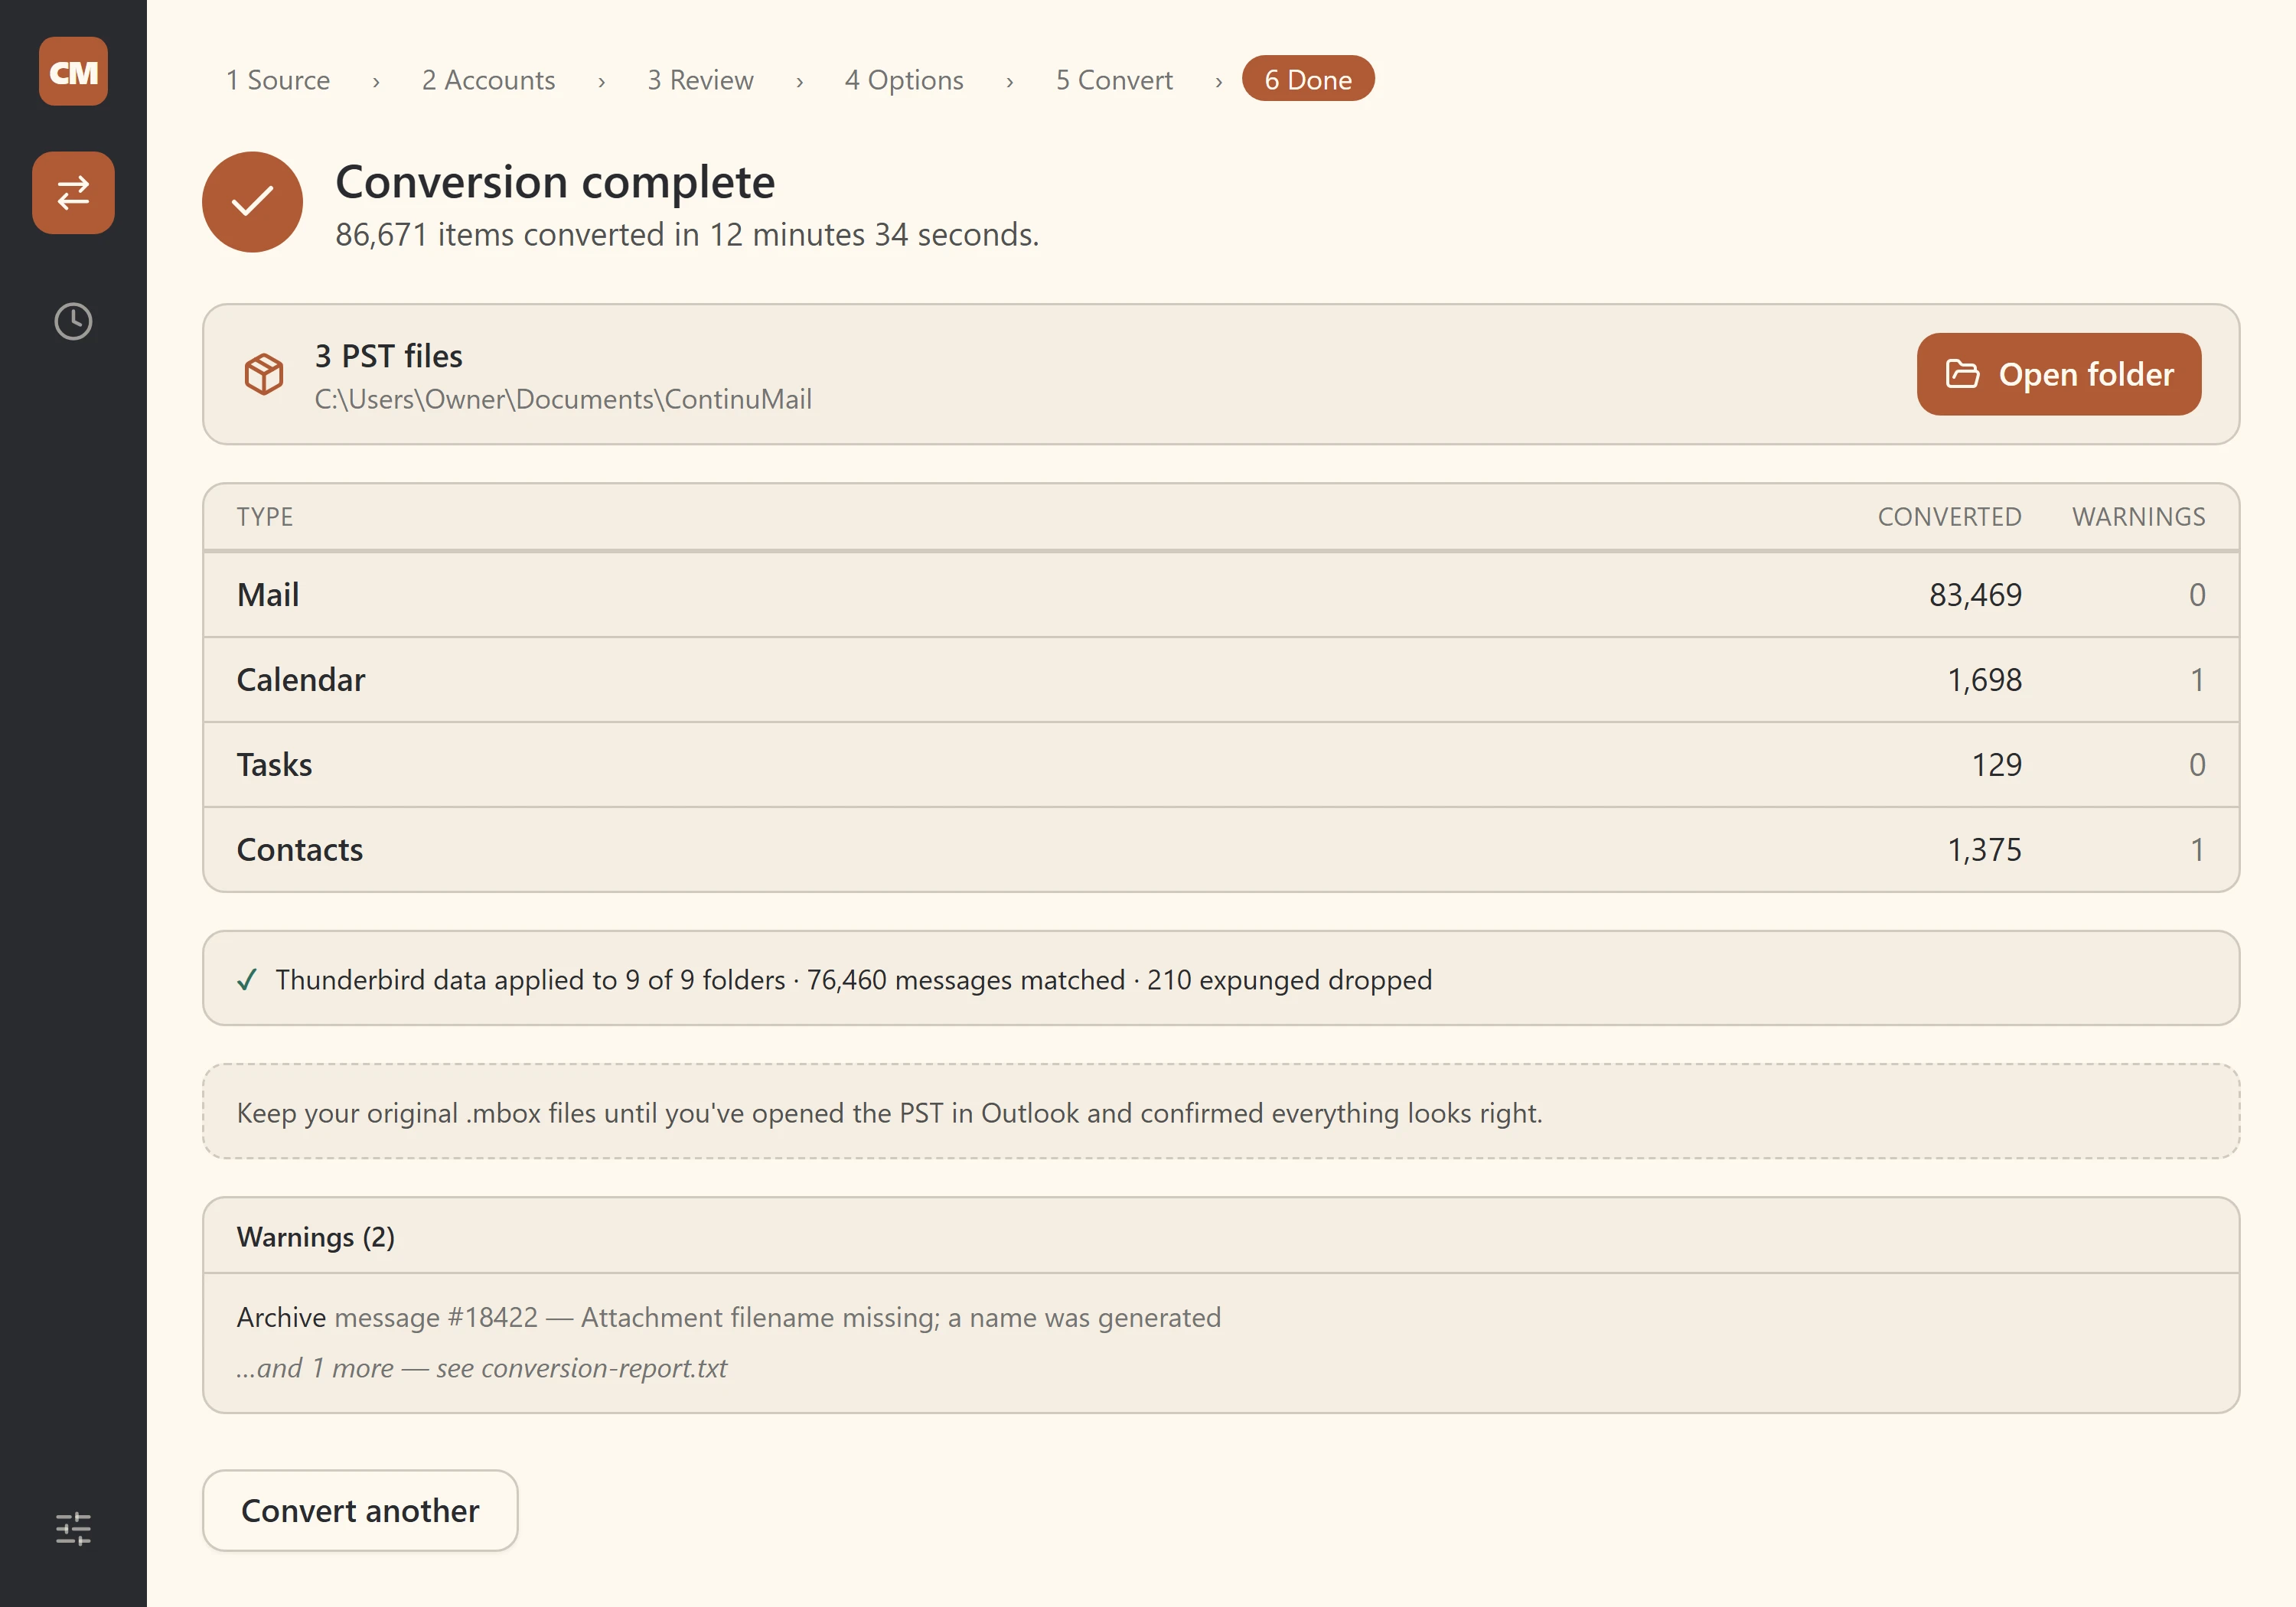Image resolution: width=2296 pixels, height=1607 pixels.
Task: Click Tasks converted count 129
Action: click(1996, 765)
